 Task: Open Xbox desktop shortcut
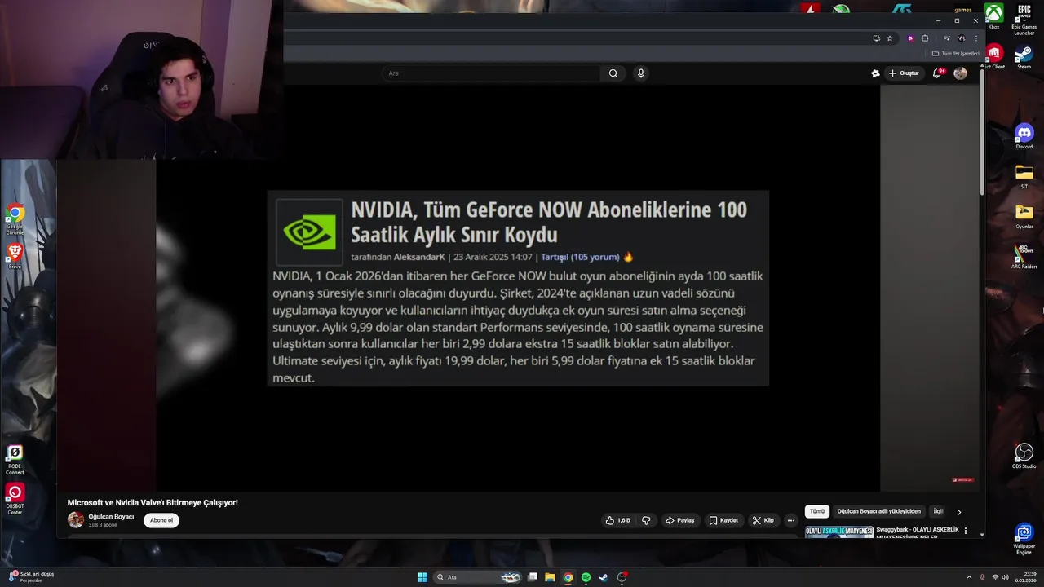[993, 16]
